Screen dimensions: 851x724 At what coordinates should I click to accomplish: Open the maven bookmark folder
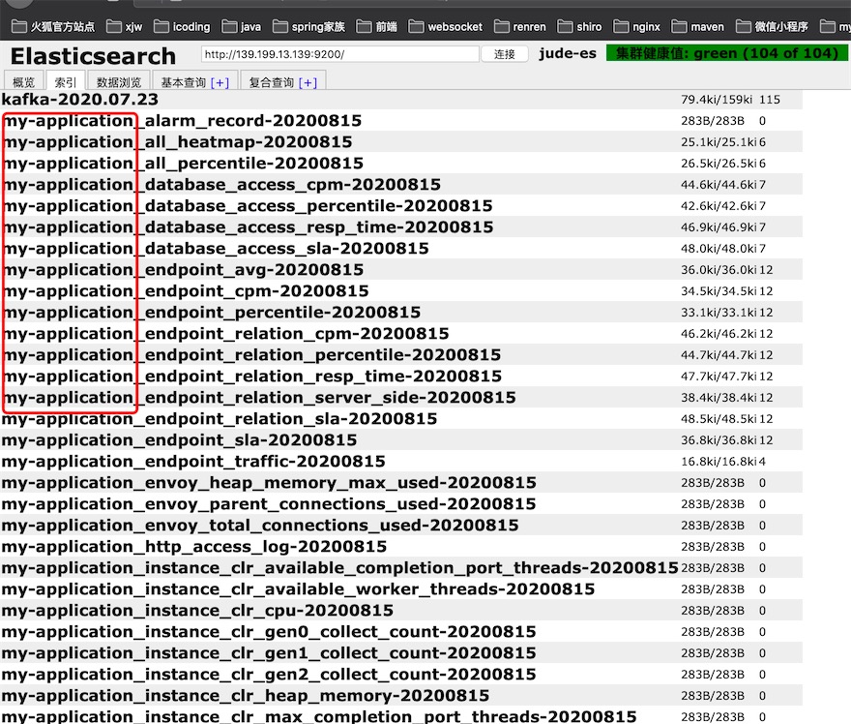[697, 26]
